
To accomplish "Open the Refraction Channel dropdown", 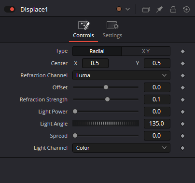I will [121, 75].
